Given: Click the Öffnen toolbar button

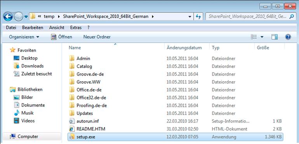Looking at the screenshot, I should click(62, 37).
